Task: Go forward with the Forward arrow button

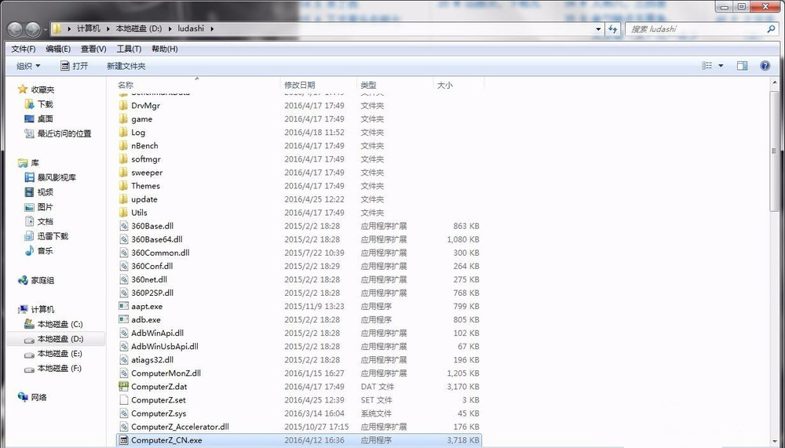Action: point(33,30)
